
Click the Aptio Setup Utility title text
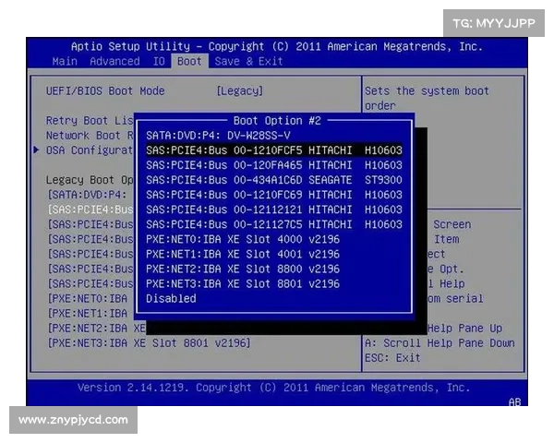(277, 47)
